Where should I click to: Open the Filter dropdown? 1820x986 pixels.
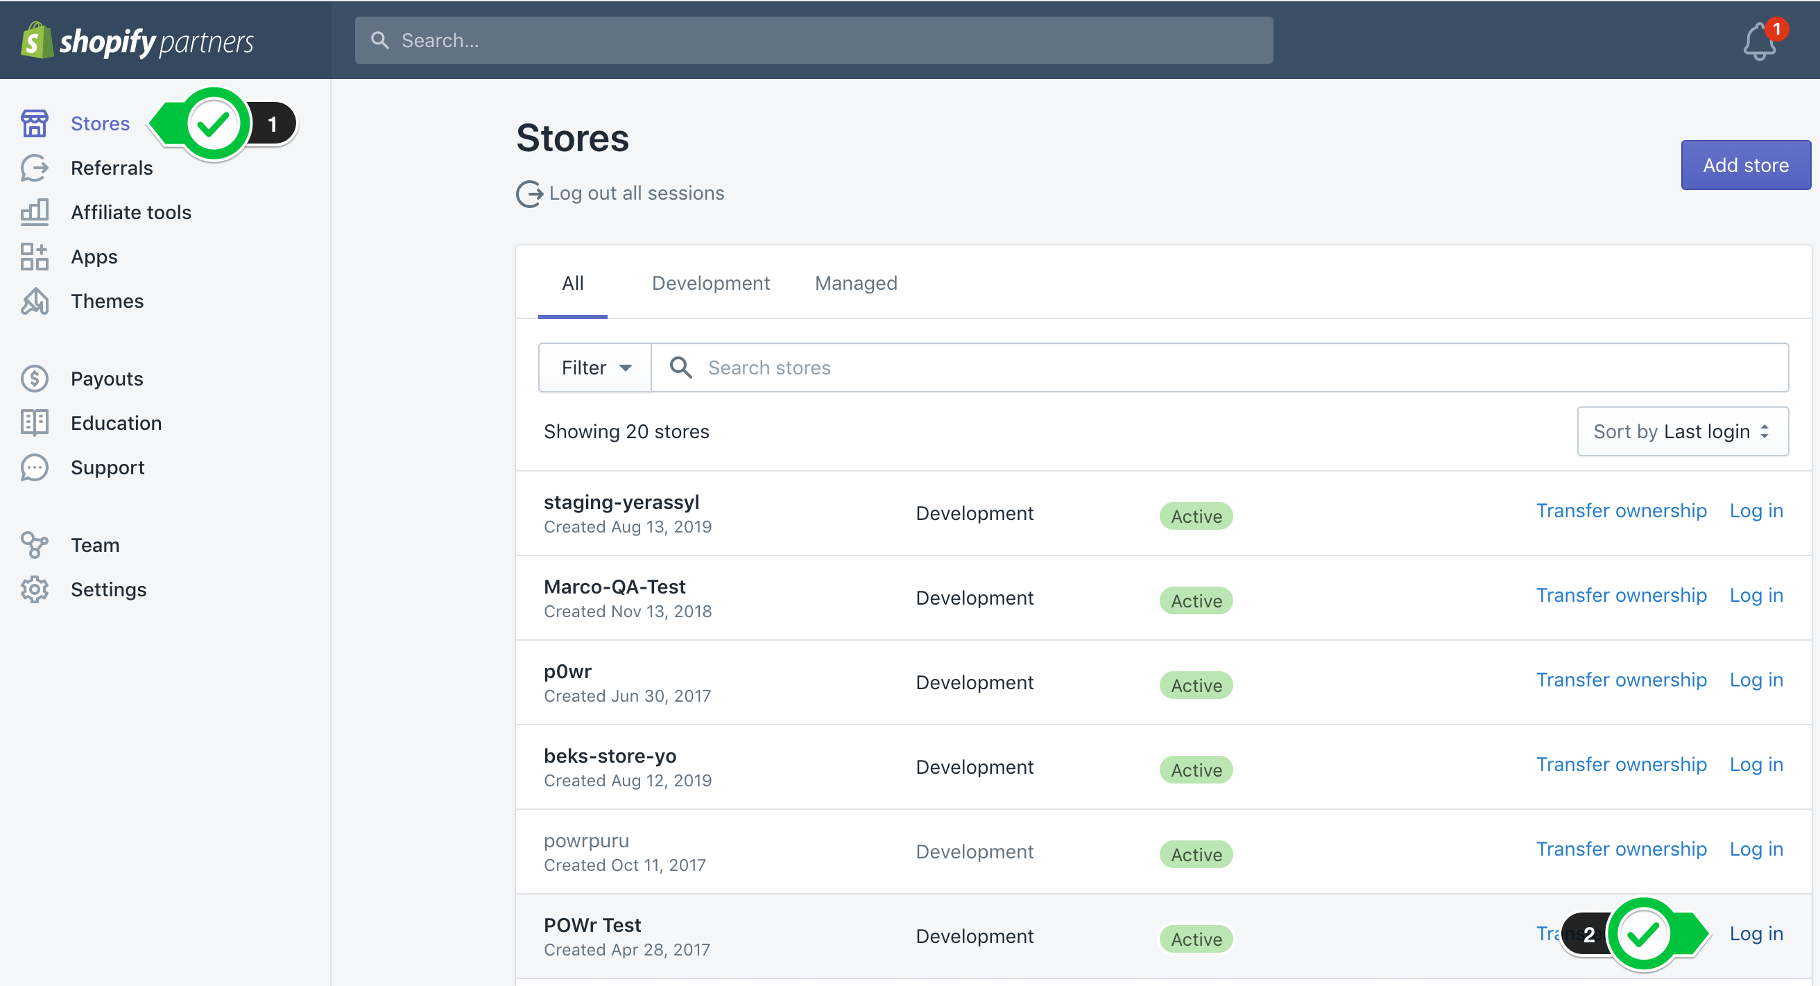(x=594, y=367)
